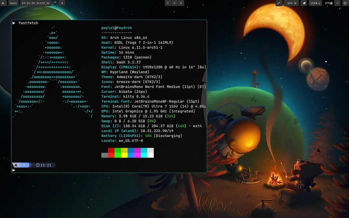
Task: Click the Display (CMN1614) line
Action: (153, 67)
